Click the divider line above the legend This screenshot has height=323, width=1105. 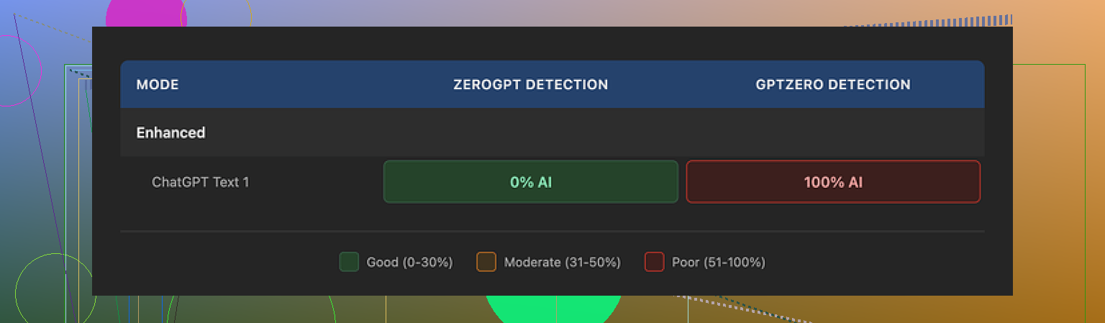point(552,232)
